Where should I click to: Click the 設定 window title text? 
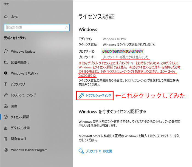(x=6, y=4)
